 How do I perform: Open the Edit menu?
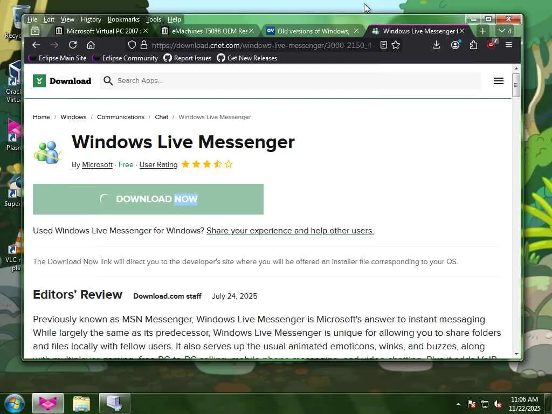click(49, 19)
